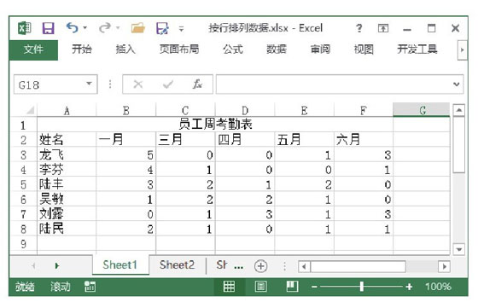Click the zoom slider handle

[x=362, y=287]
